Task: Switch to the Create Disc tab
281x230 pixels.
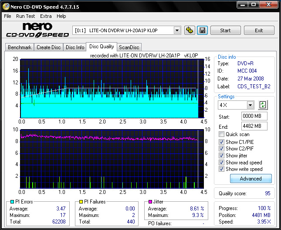Action: point(48,47)
